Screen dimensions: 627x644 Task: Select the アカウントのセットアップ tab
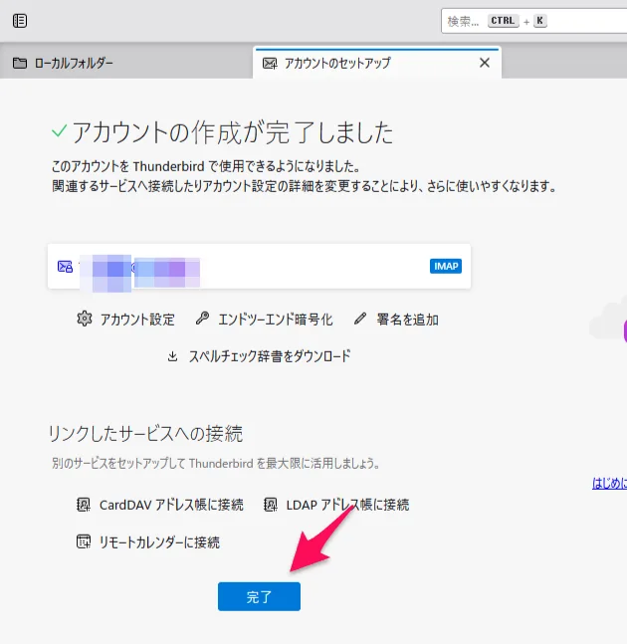click(338, 64)
